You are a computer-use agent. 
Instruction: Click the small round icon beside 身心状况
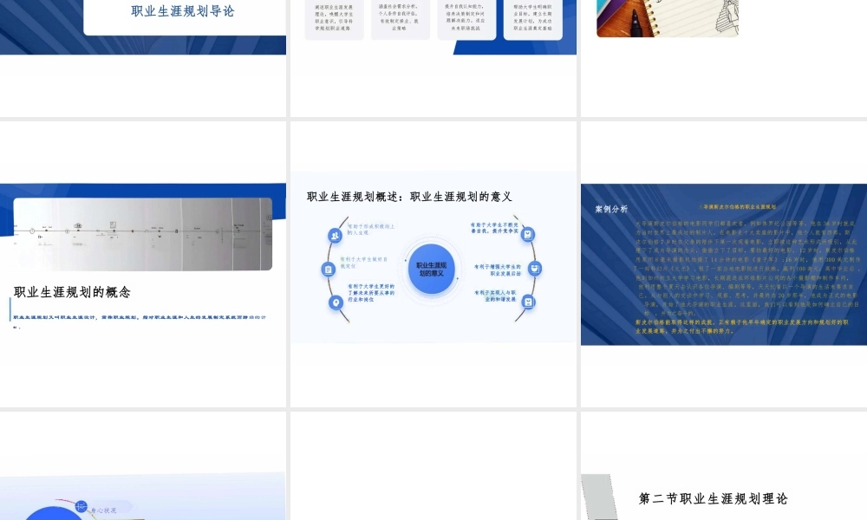pyautogui.click(x=81, y=505)
